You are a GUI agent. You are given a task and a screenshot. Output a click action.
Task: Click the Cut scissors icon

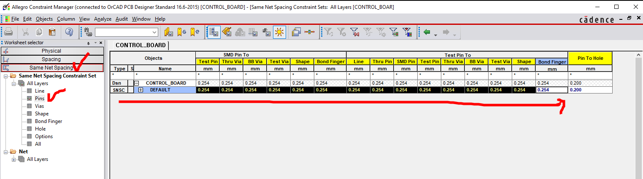[26, 32]
